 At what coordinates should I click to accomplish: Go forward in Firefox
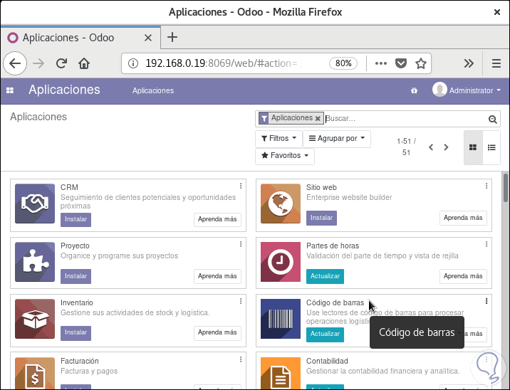(x=38, y=63)
